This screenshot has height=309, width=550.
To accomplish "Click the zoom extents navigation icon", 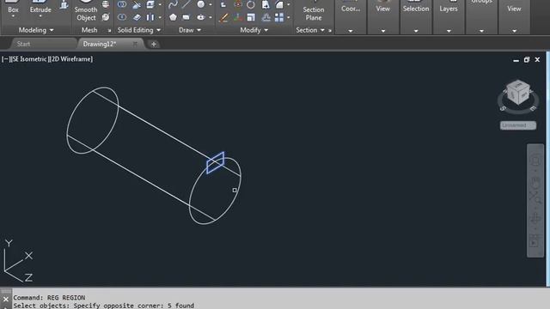I will 535,198.
